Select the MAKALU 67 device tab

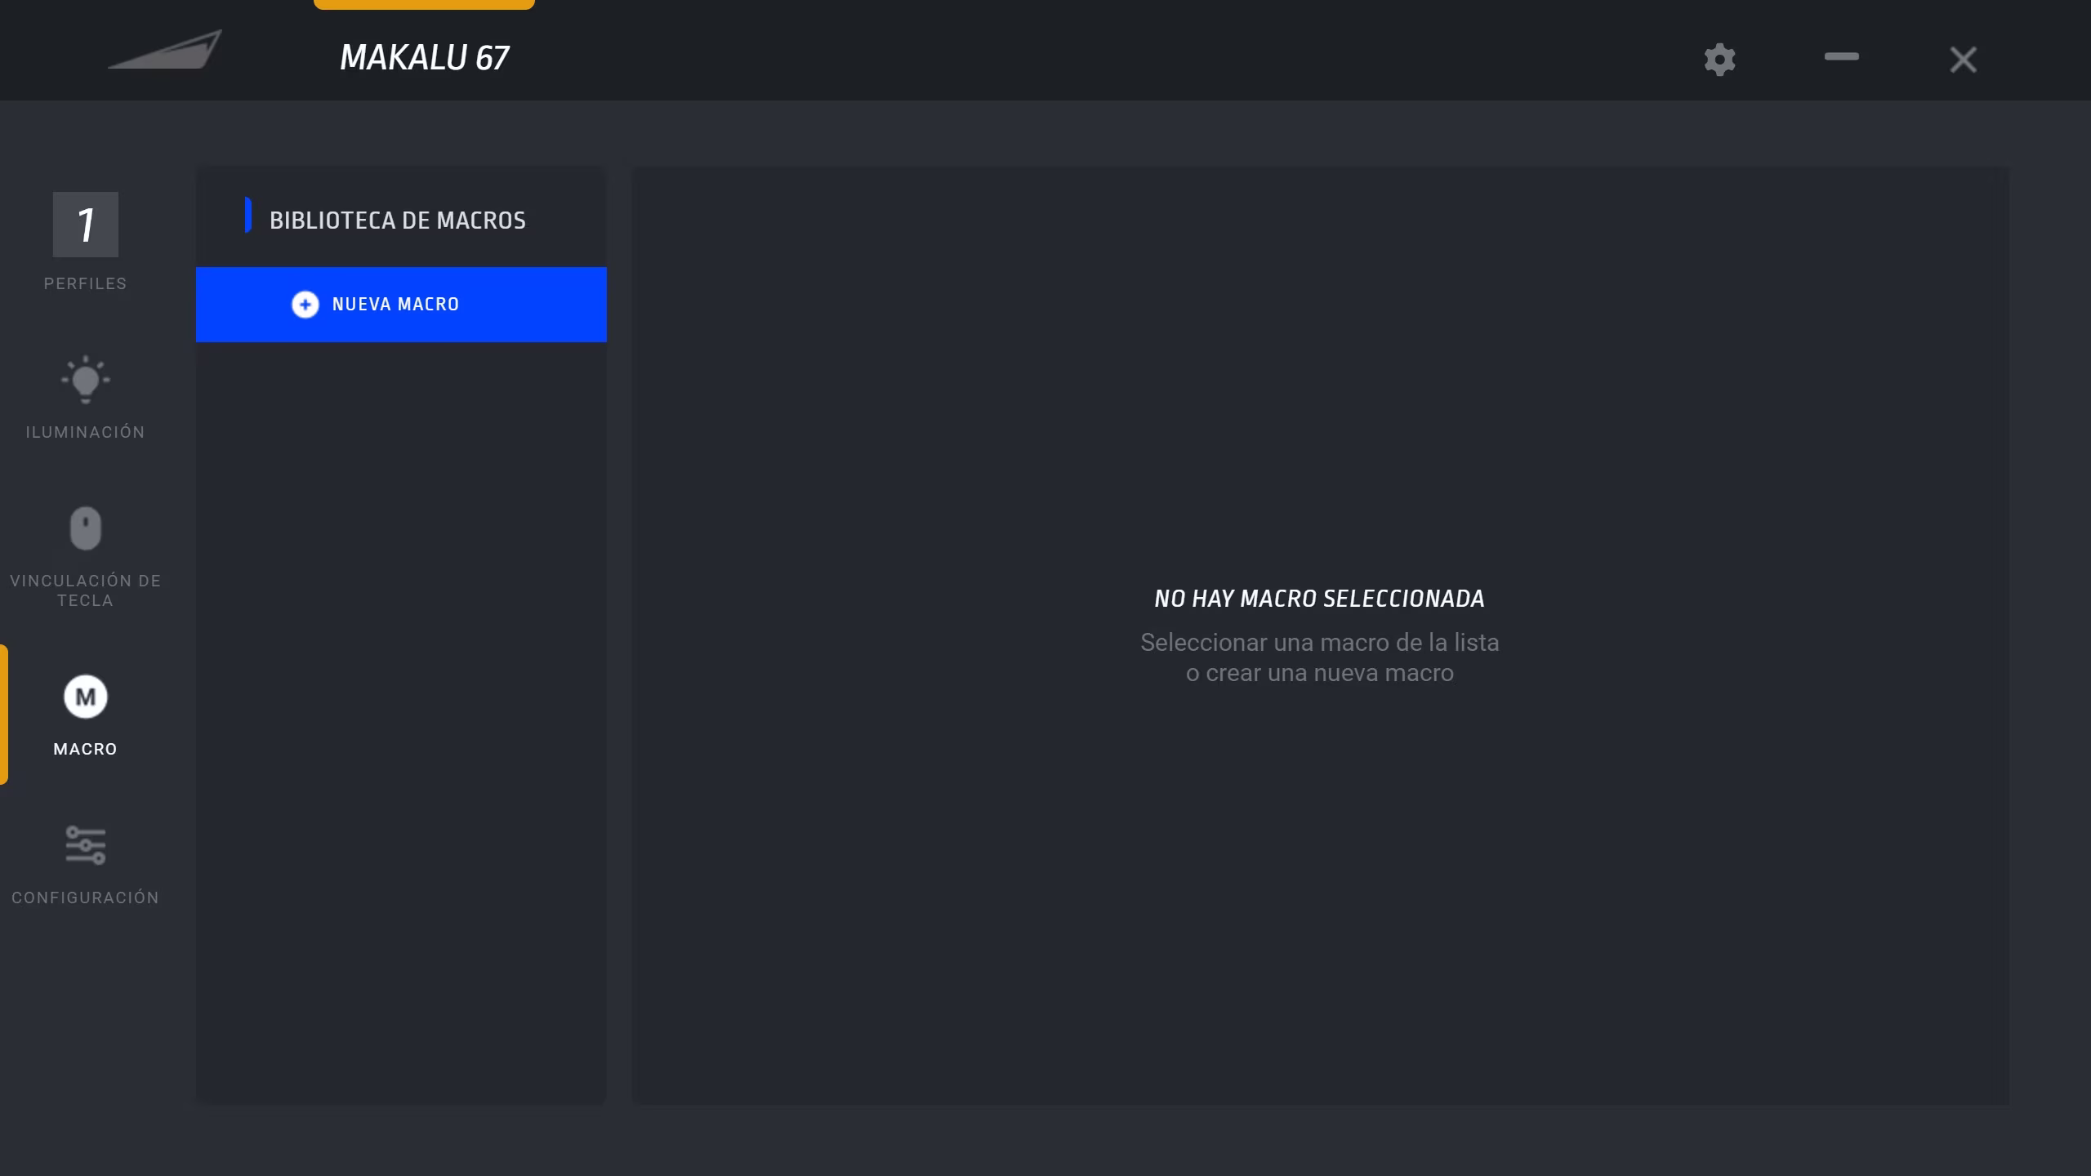pos(425,57)
